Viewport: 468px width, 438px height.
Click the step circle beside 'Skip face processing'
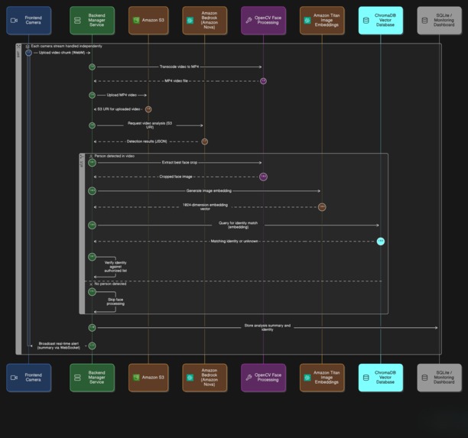click(92, 291)
